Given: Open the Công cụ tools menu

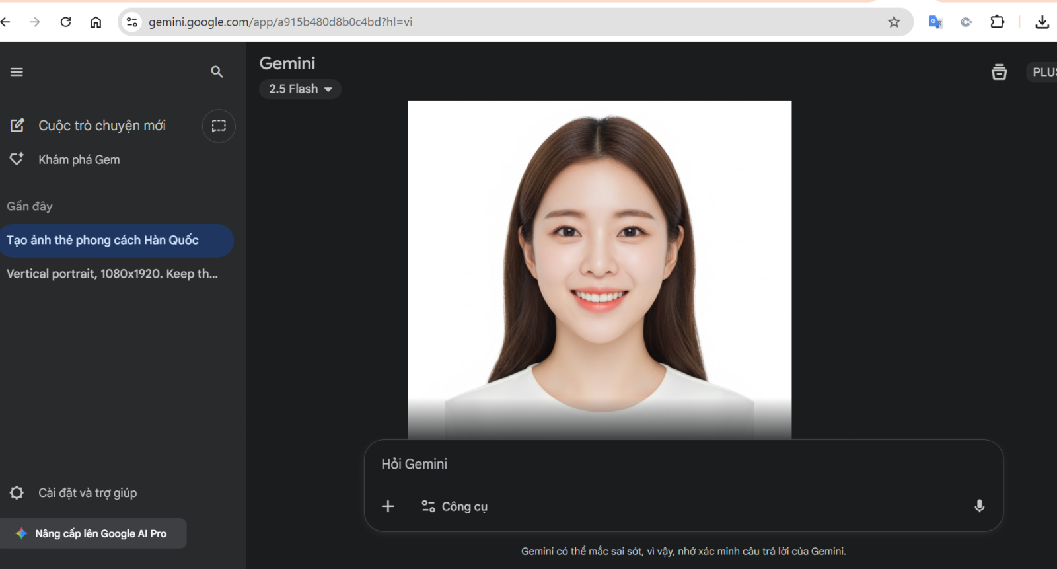Looking at the screenshot, I should [455, 506].
